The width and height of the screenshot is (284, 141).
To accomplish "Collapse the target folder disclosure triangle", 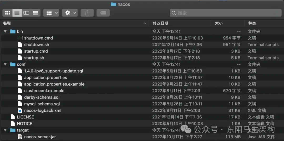I will (x=5, y=130).
